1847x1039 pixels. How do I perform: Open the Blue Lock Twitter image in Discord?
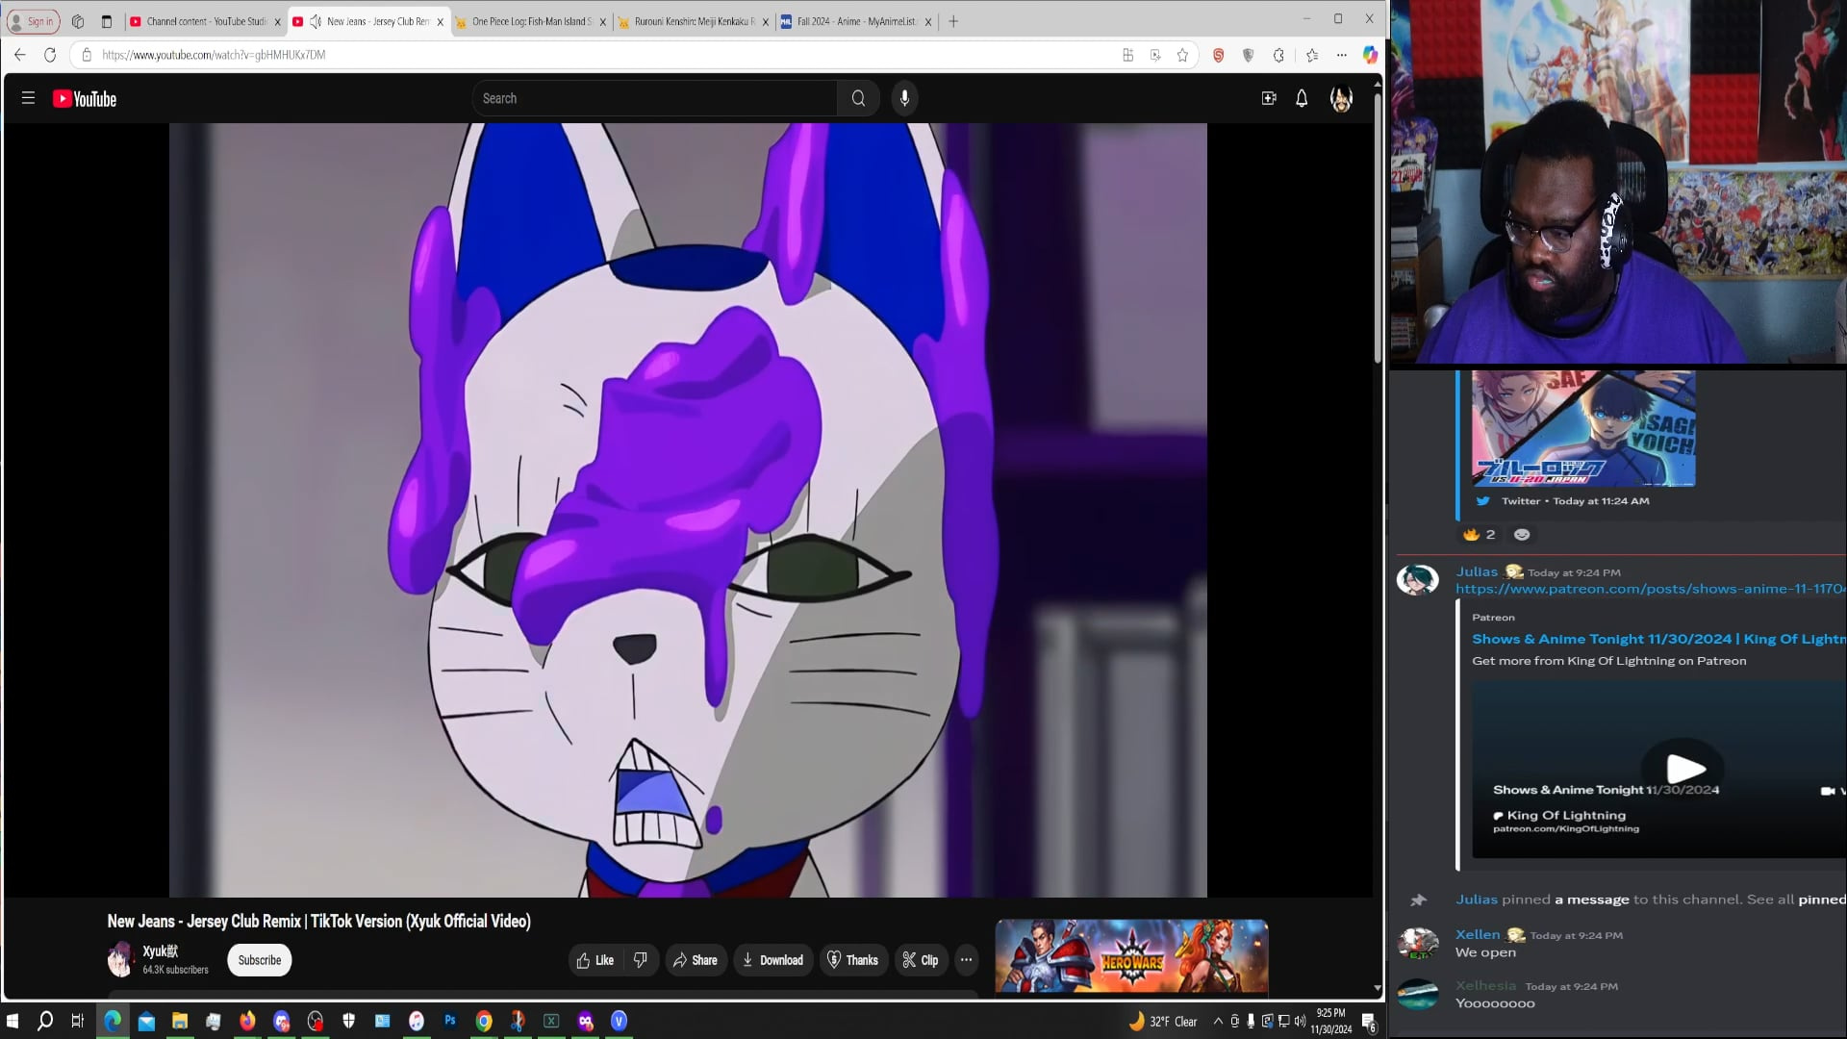[1583, 429]
